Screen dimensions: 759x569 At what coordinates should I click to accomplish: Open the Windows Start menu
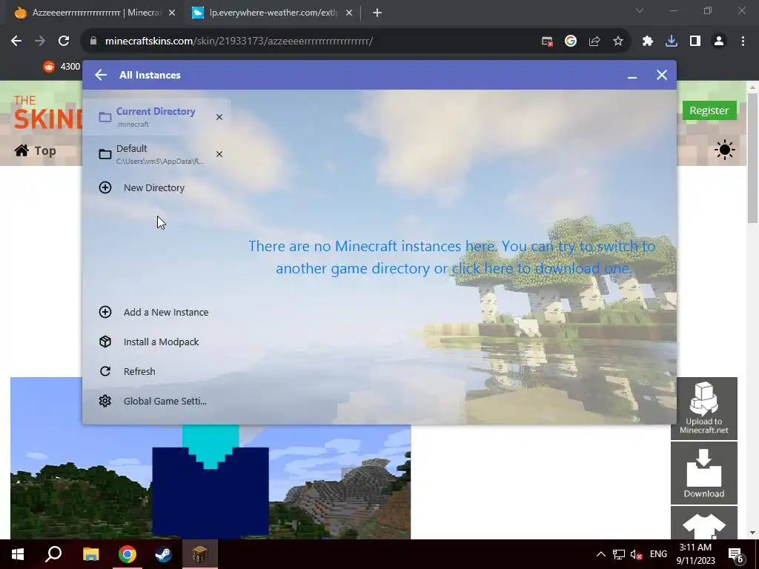[18, 554]
